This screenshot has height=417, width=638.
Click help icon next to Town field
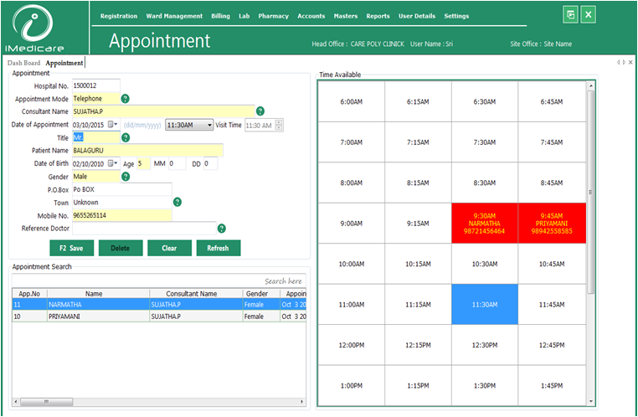pyautogui.click(x=178, y=202)
